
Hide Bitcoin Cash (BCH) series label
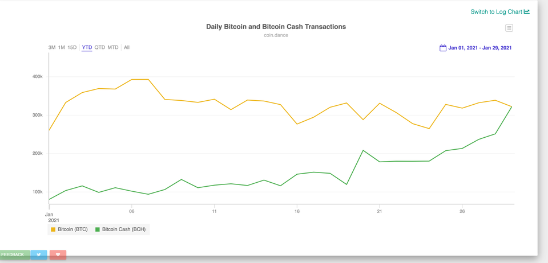point(124,229)
